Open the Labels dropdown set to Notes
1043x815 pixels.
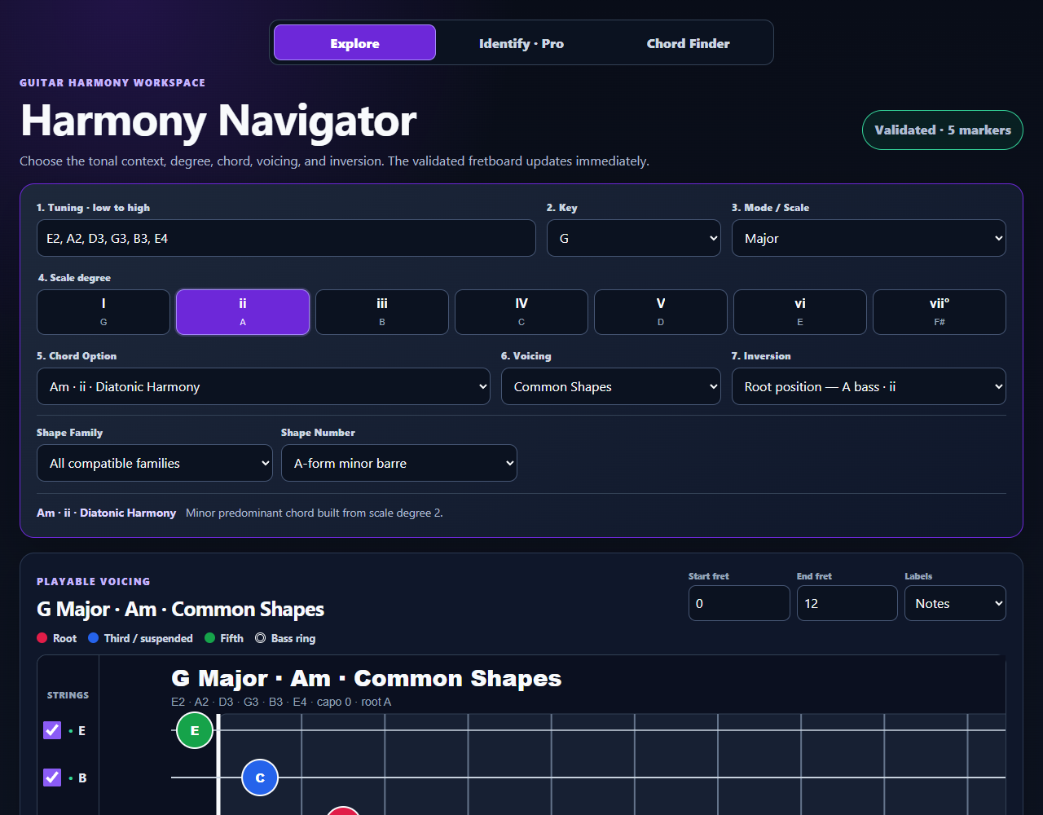(x=955, y=603)
